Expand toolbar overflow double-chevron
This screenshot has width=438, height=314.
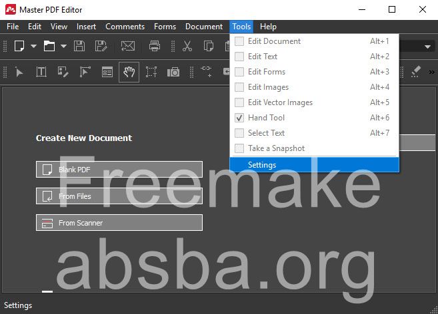pyautogui.click(x=431, y=73)
